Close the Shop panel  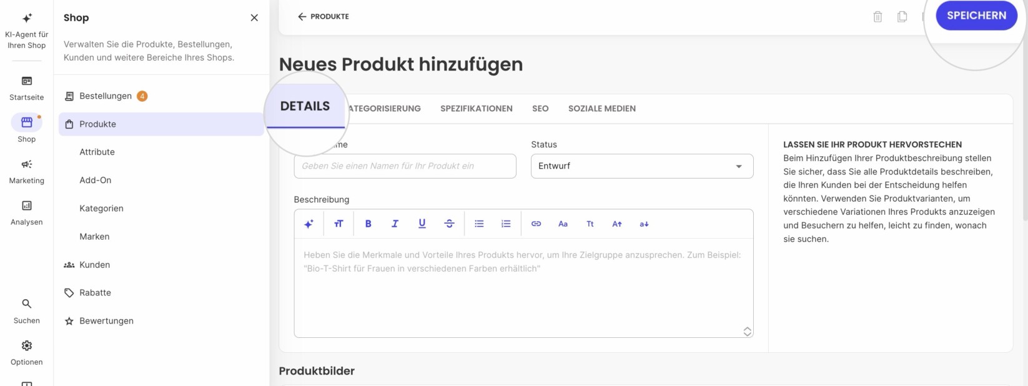(x=254, y=17)
